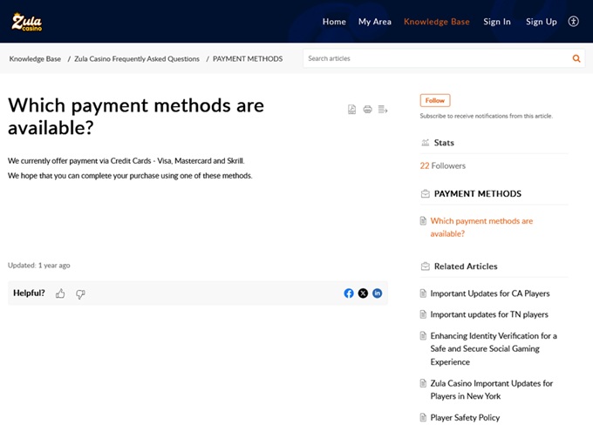The width and height of the screenshot is (593, 445).
Task: Share the article on LinkedIn
Action: pyautogui.click(x=378, y=293)
